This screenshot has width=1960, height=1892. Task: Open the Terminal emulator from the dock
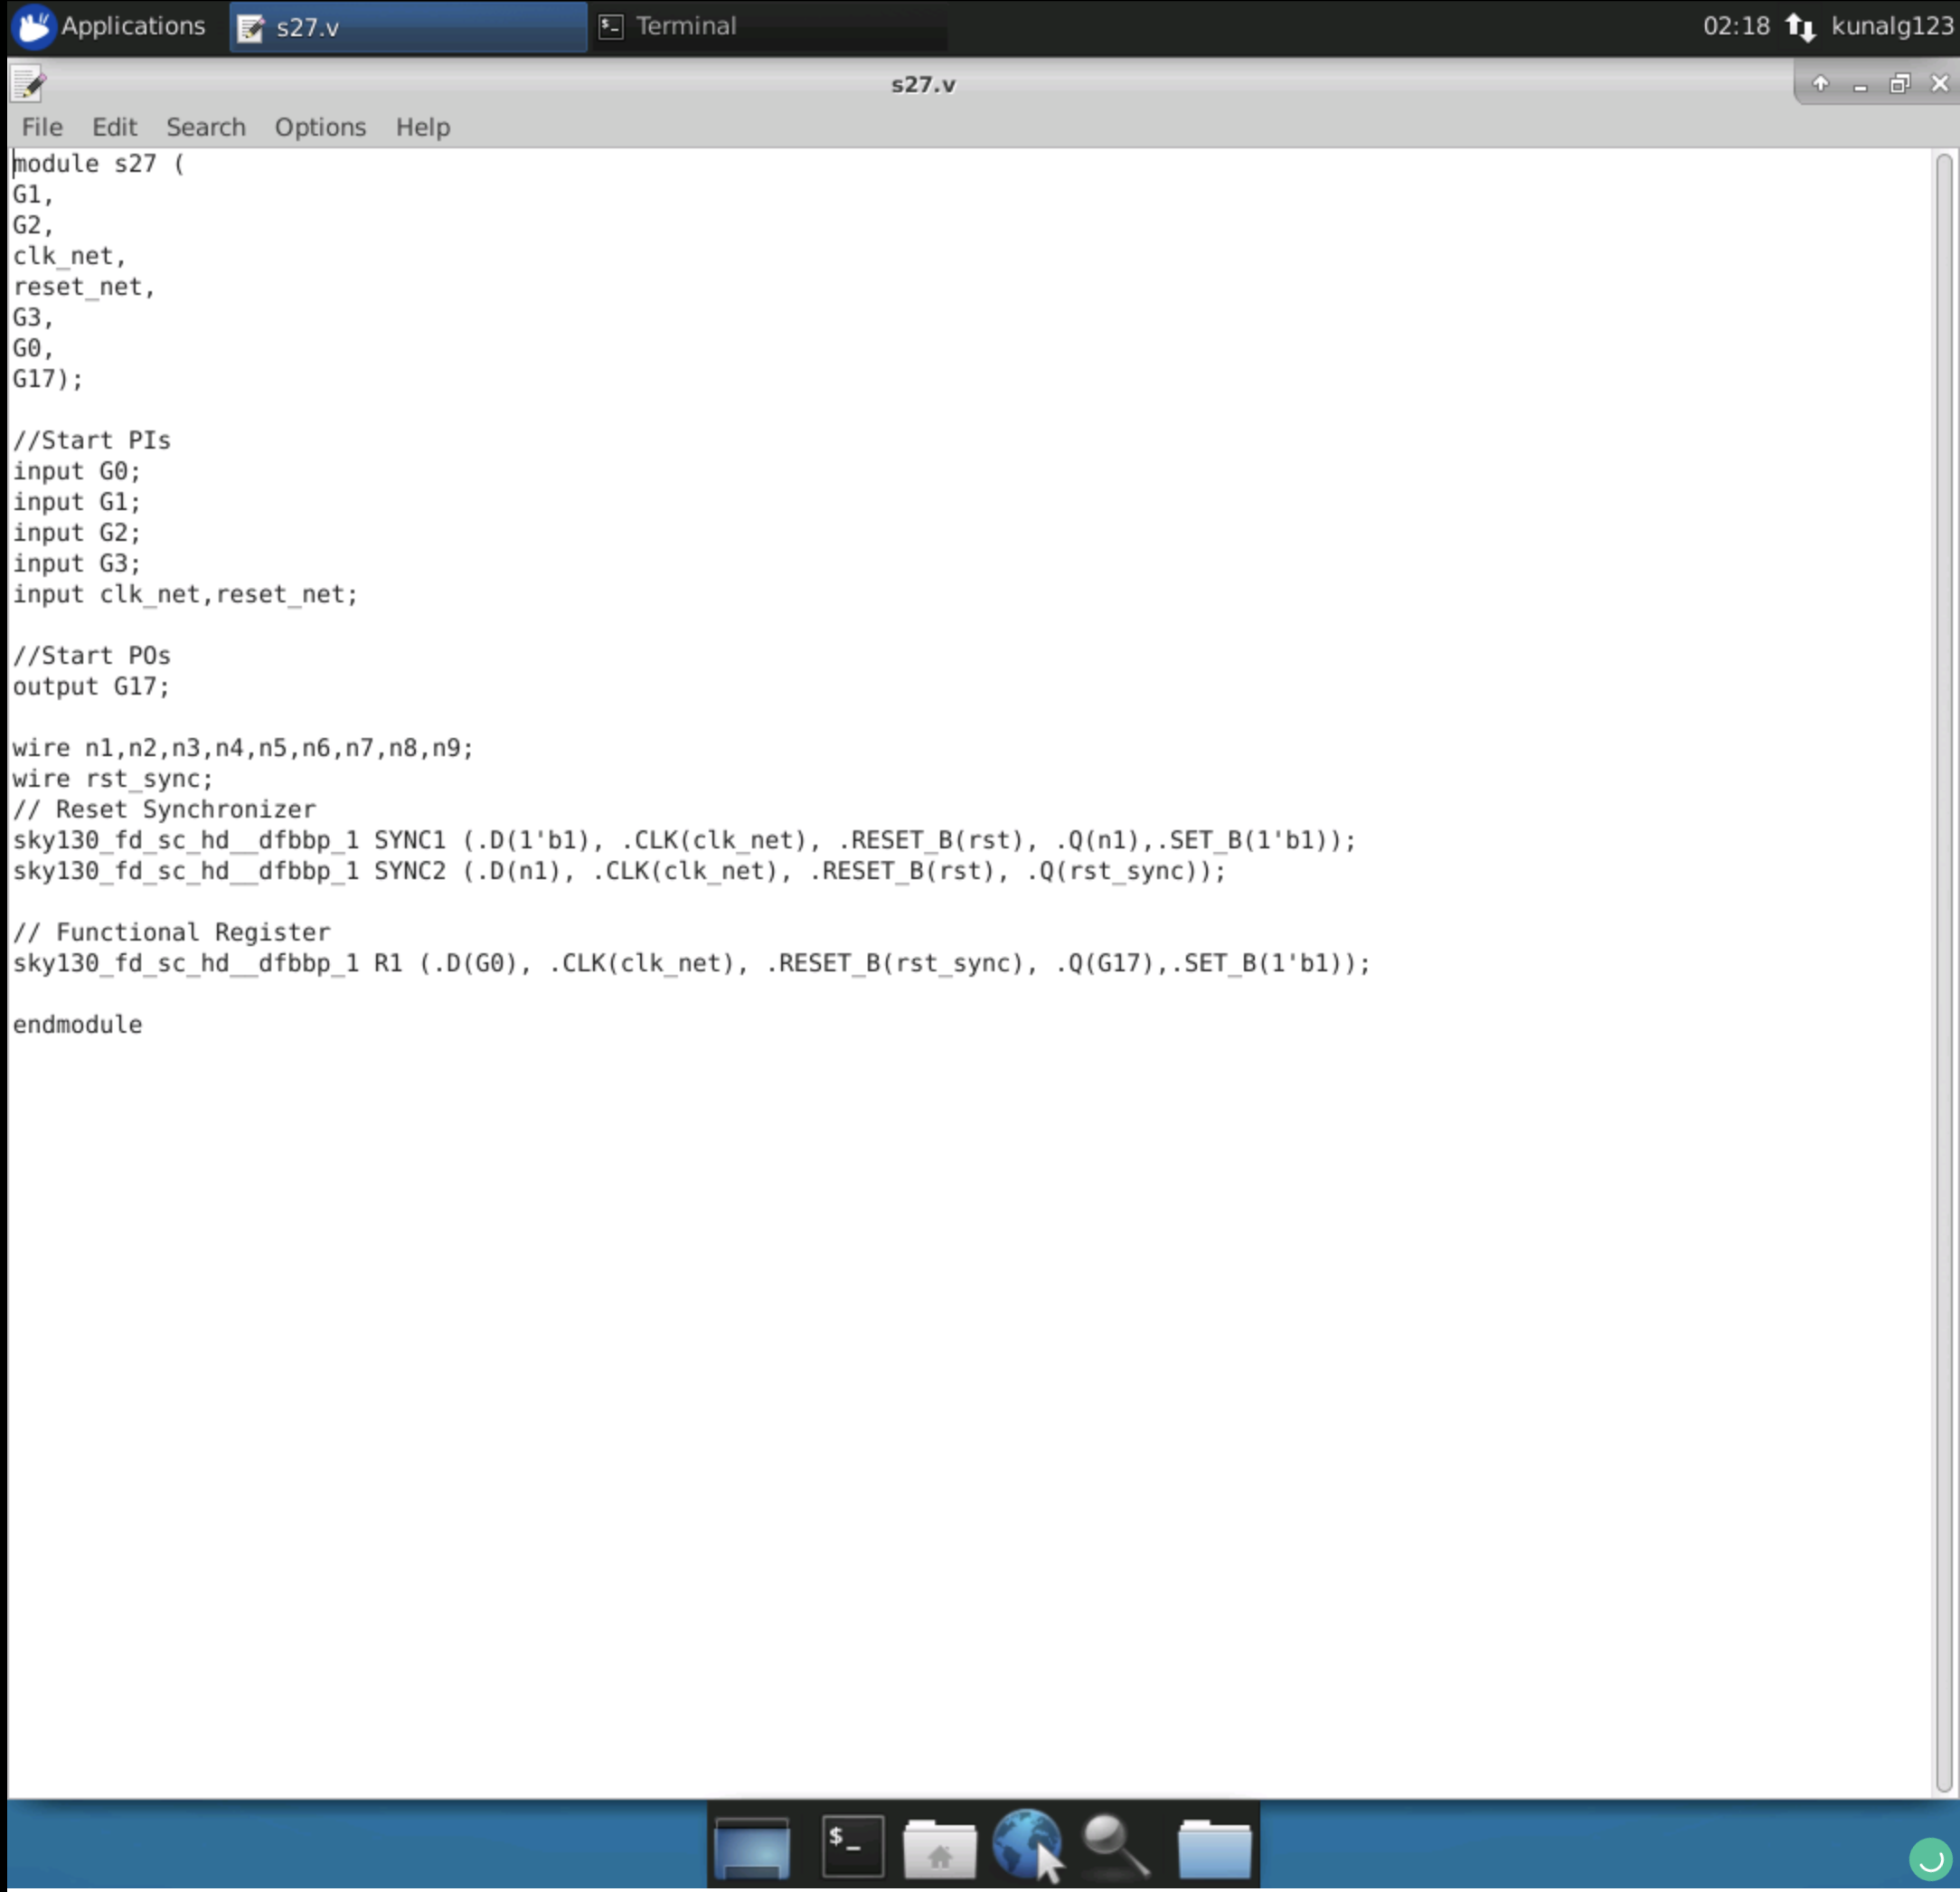coord(850,1846)
